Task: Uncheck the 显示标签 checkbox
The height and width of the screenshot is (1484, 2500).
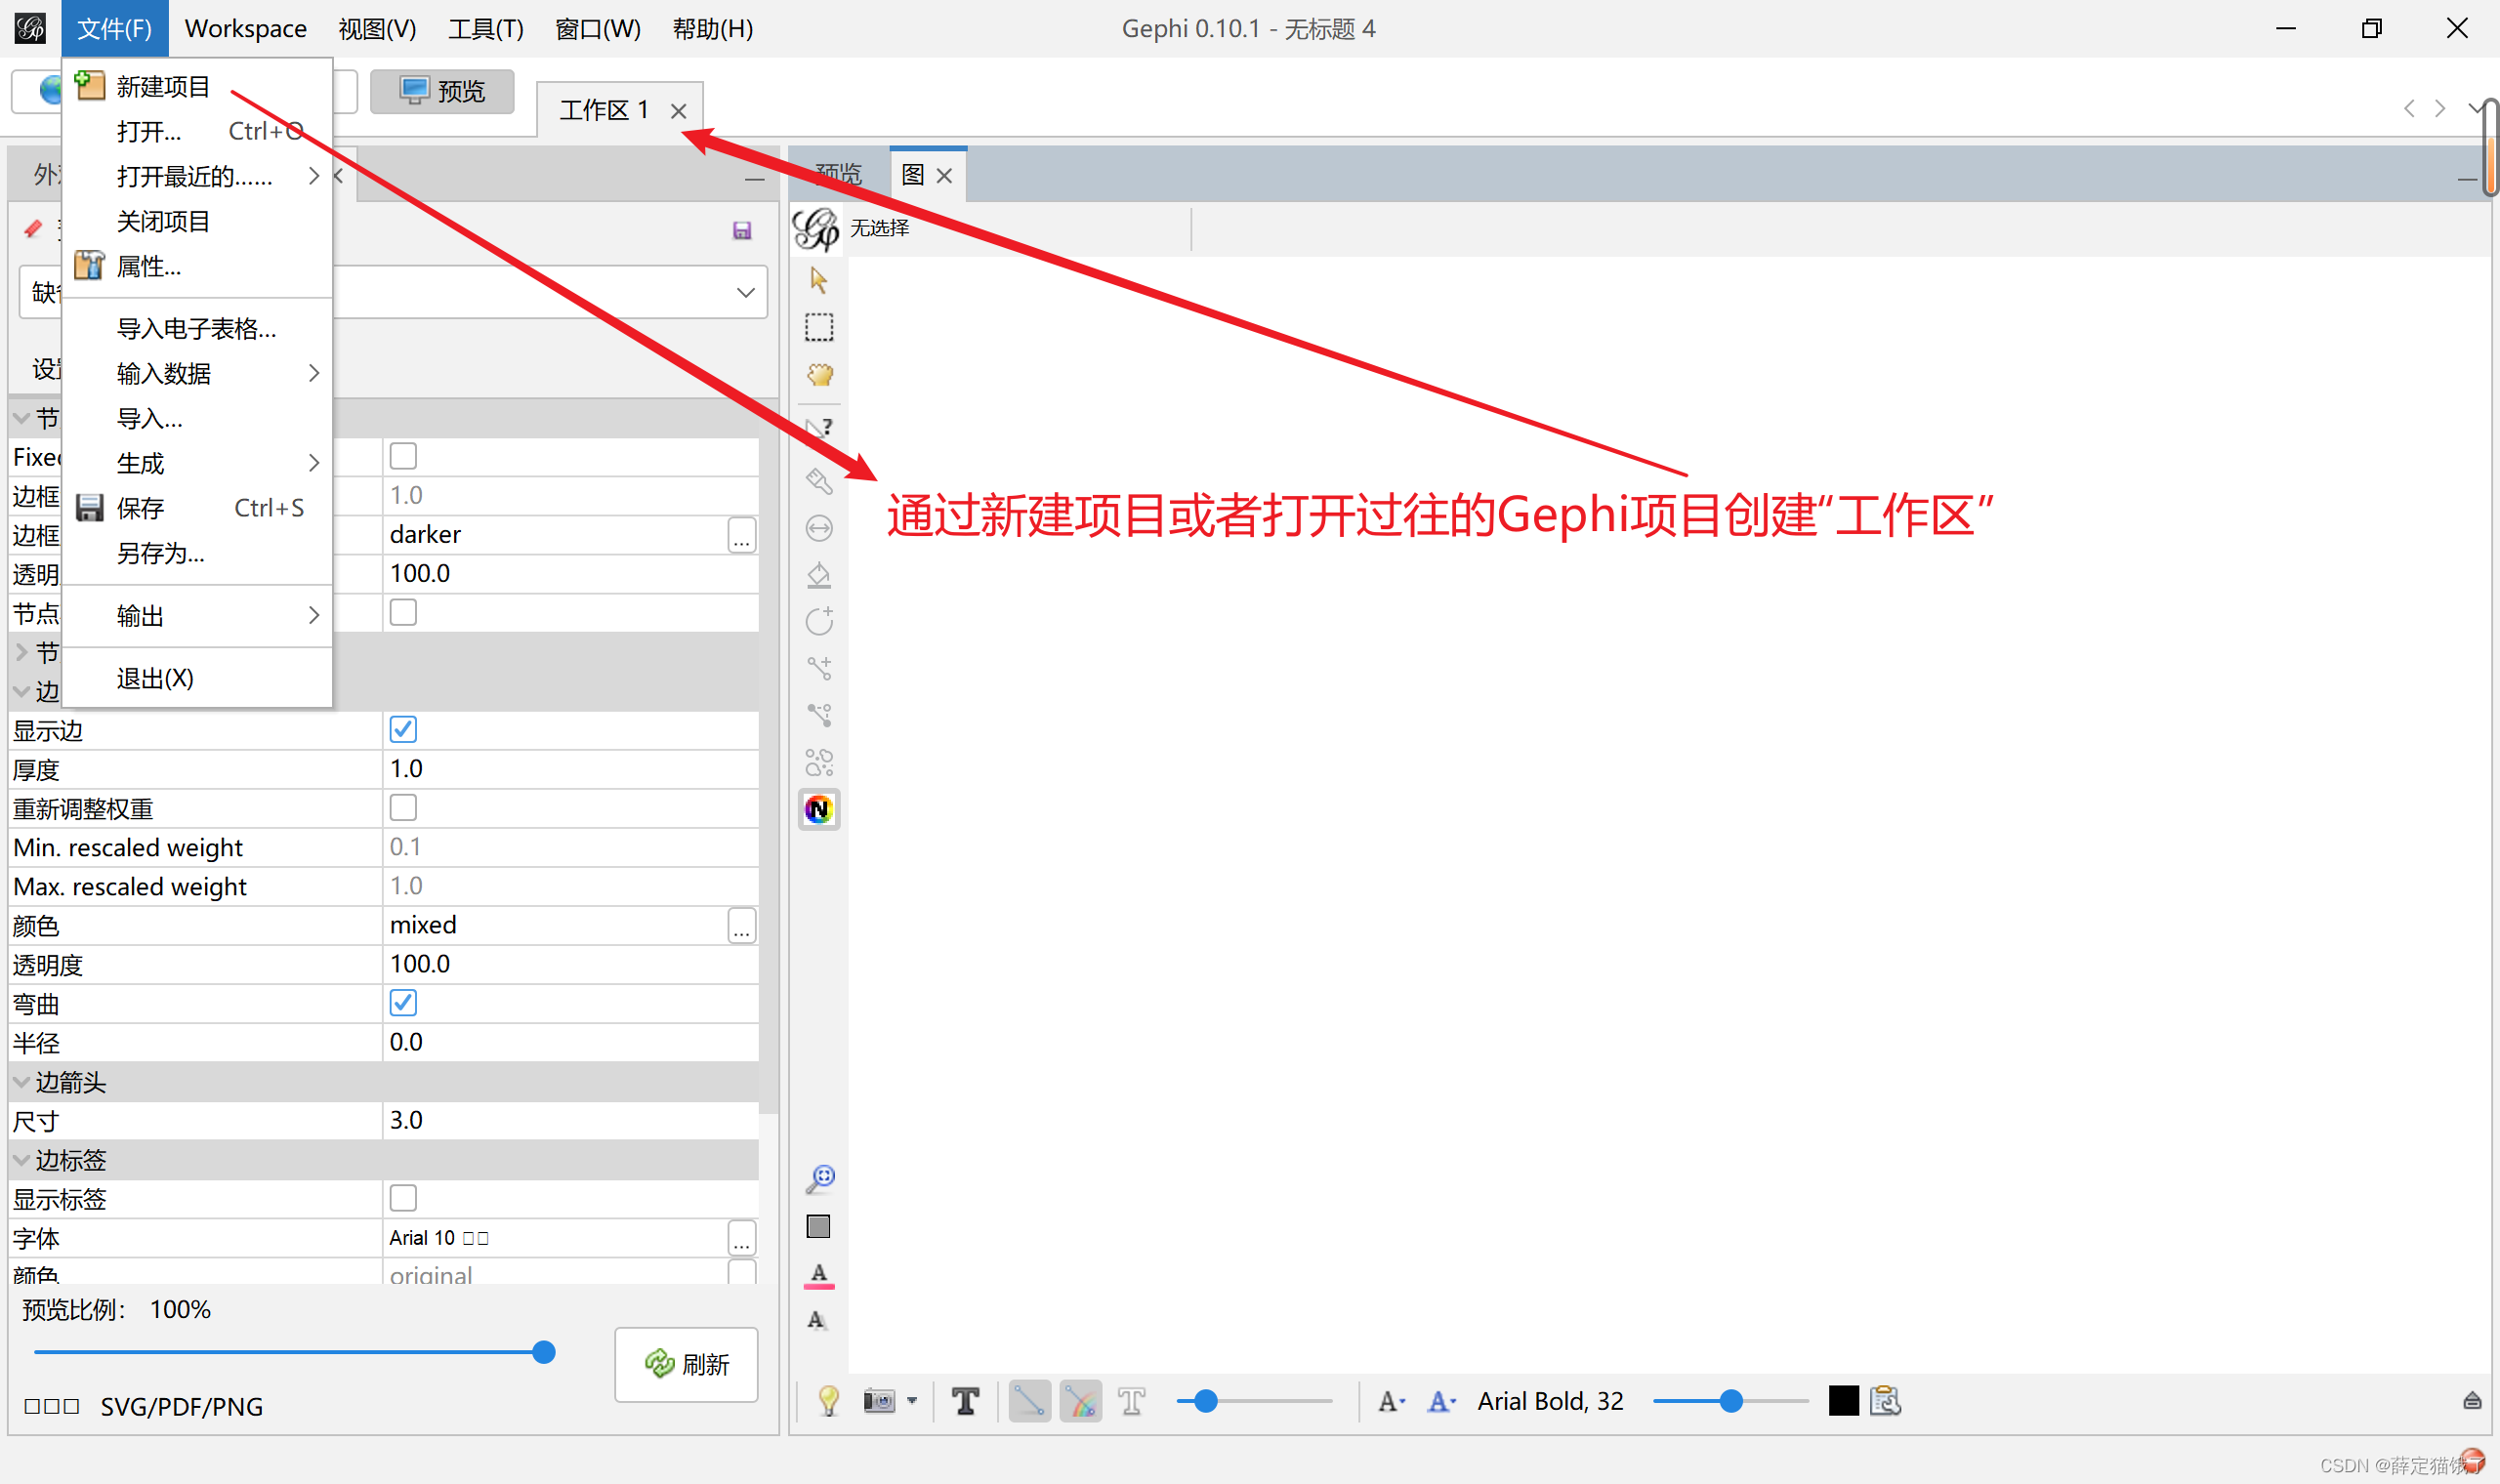Action: point(402,1197)
